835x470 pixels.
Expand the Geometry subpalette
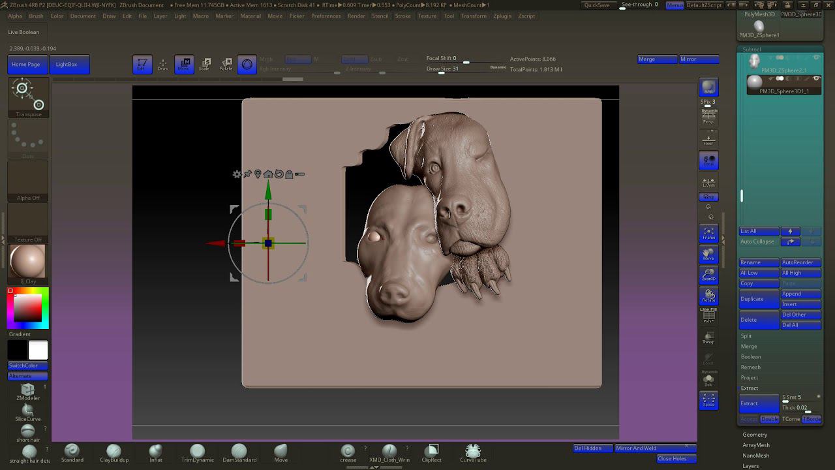pyautogui.click(x=755, y=435)
